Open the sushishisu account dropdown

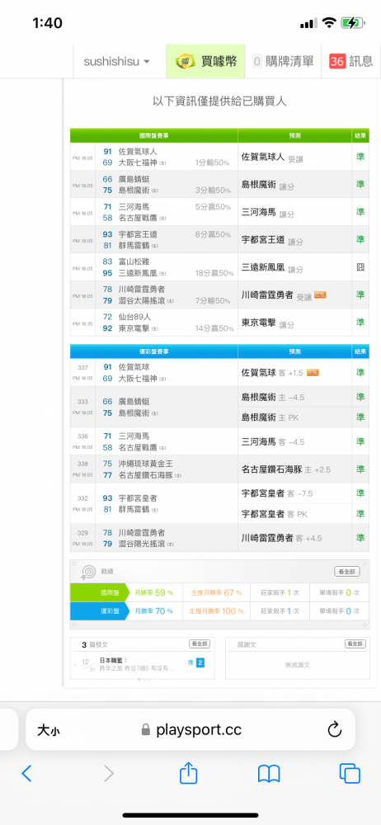pyautogui.click(x=117, y=62)
